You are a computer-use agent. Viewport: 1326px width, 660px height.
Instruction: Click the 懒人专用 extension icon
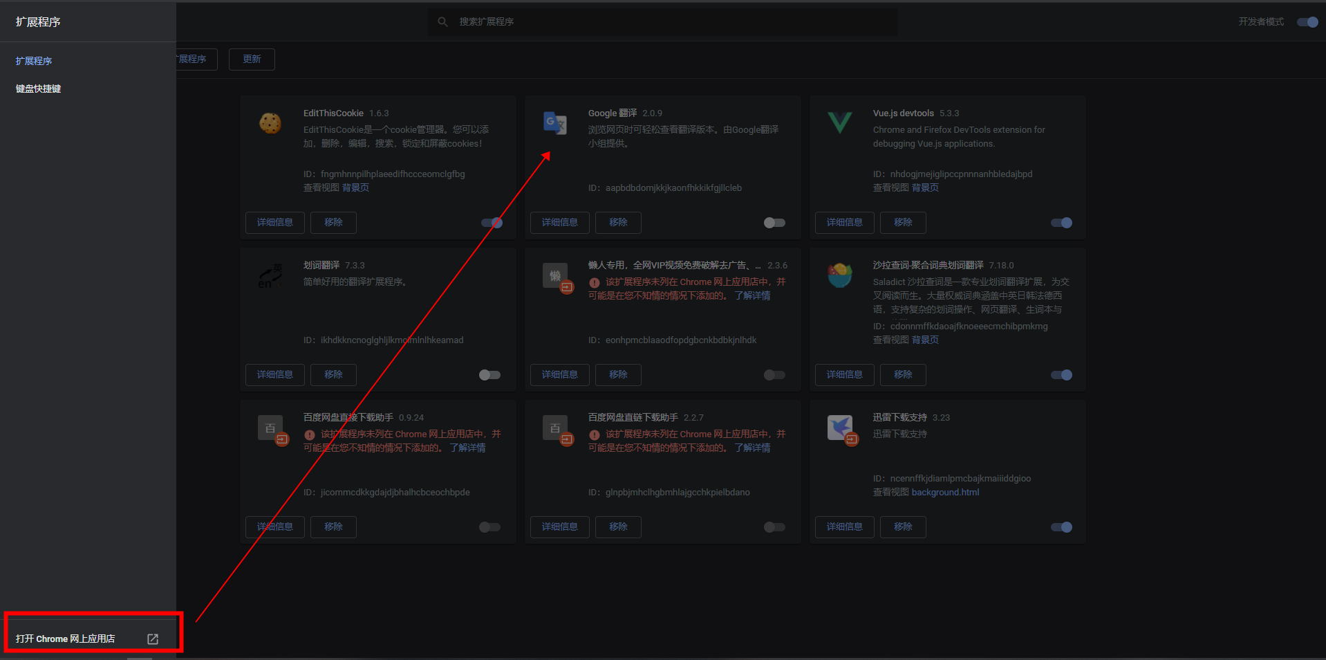554,275
